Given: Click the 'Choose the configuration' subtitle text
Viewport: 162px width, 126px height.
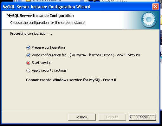Looking at the screenshot, I should 48,23.
